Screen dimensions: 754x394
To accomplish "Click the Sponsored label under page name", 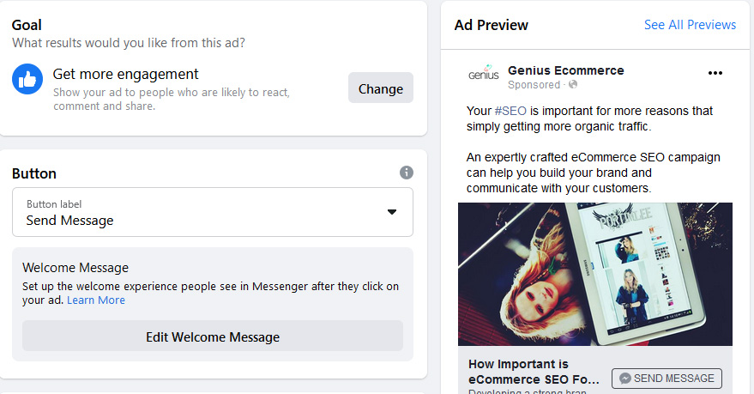I will coord(534,85).
